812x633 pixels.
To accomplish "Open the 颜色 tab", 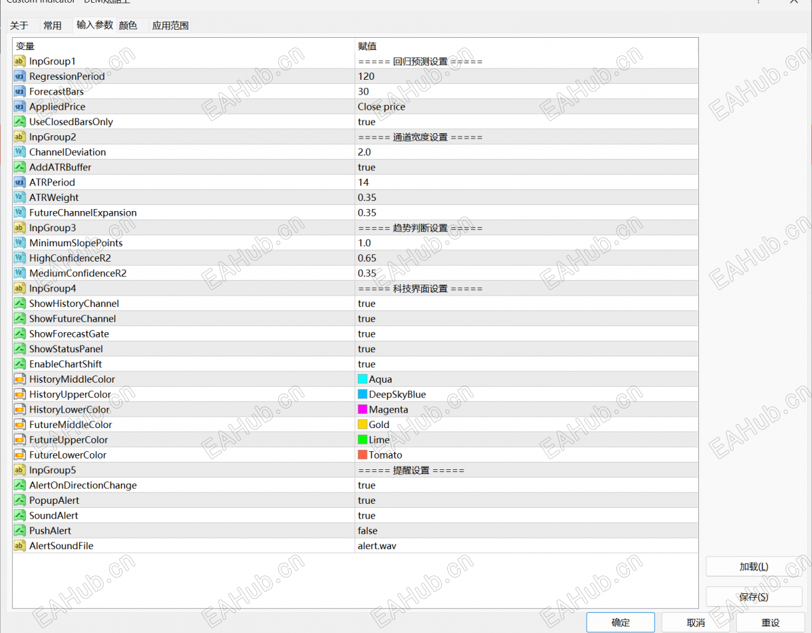I will 128,26.
